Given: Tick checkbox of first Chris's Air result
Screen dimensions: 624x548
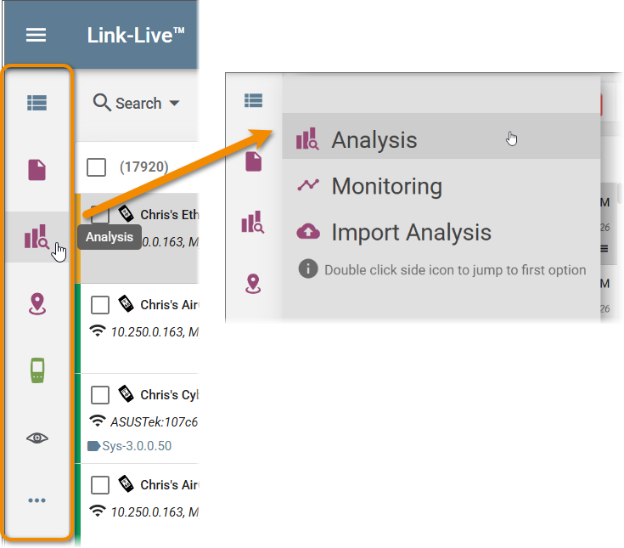Looking at the screenshot, I should click(x=100, y=305).
